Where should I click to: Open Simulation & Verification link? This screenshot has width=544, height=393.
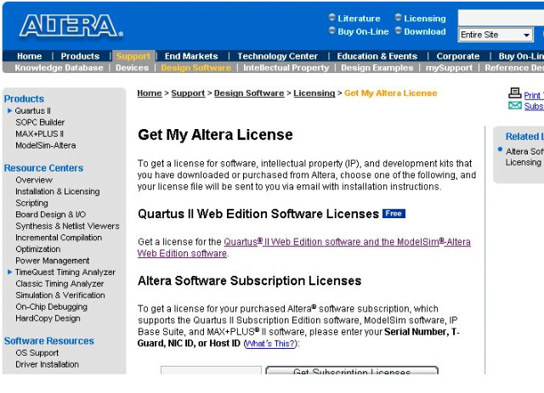point(60,295)
